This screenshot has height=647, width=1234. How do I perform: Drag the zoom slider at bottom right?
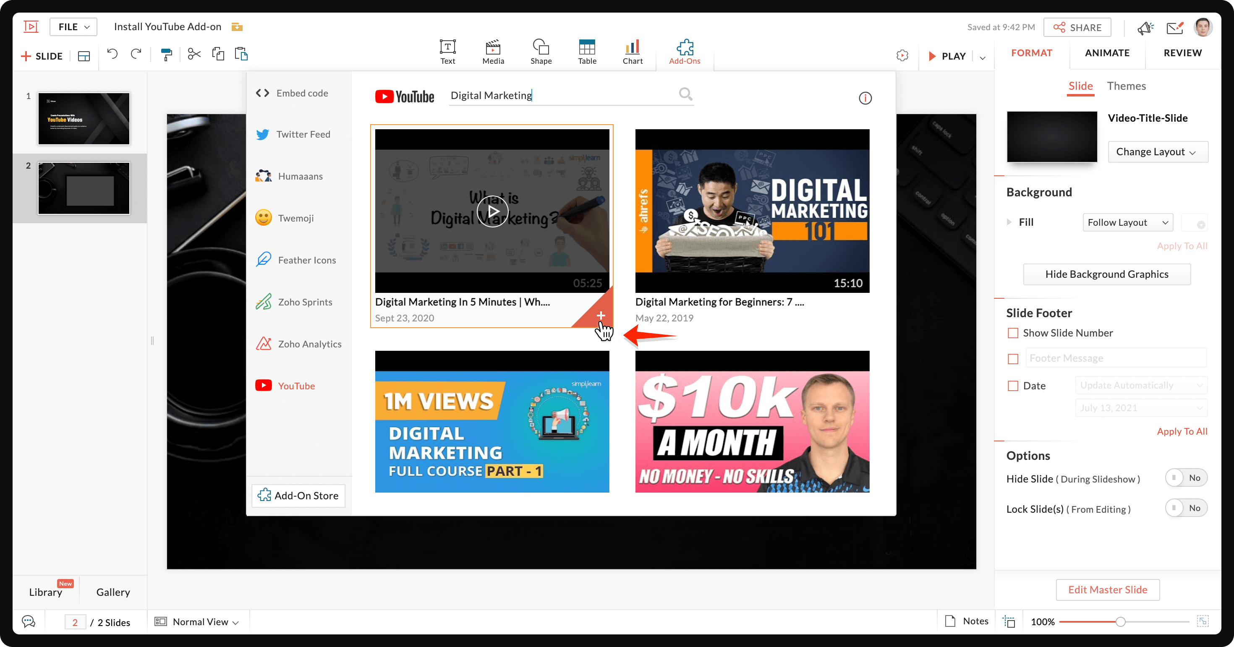click(x=1119, y=621)
